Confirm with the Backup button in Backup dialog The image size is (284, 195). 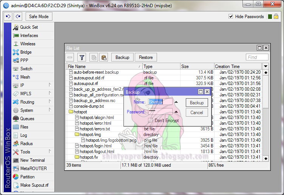click(x=197, y=103)
